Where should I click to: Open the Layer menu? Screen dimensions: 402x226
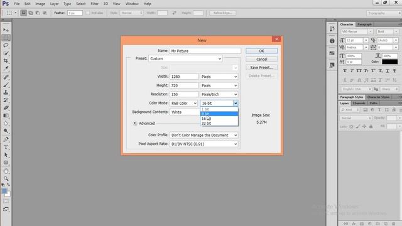pyautogui.click(x=54, y=4)
